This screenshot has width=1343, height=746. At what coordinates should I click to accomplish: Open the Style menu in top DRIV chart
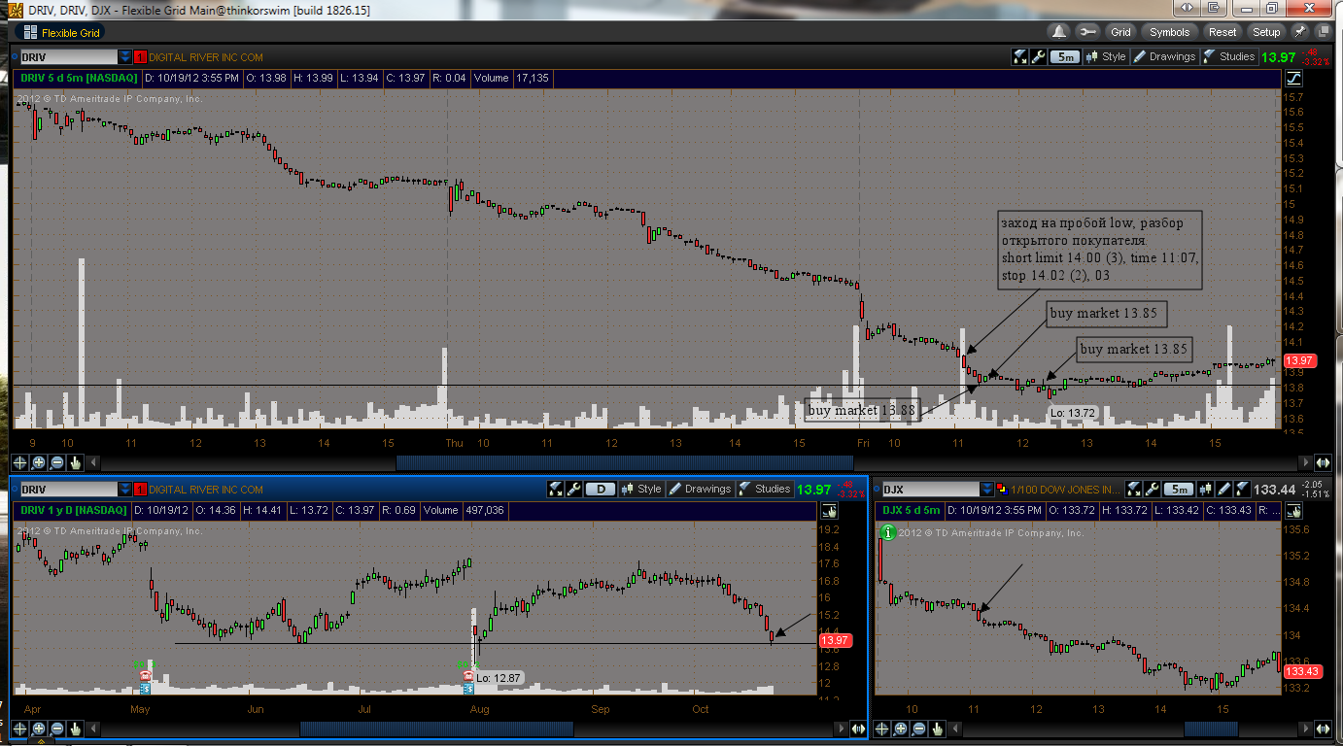click(1106, 56)
